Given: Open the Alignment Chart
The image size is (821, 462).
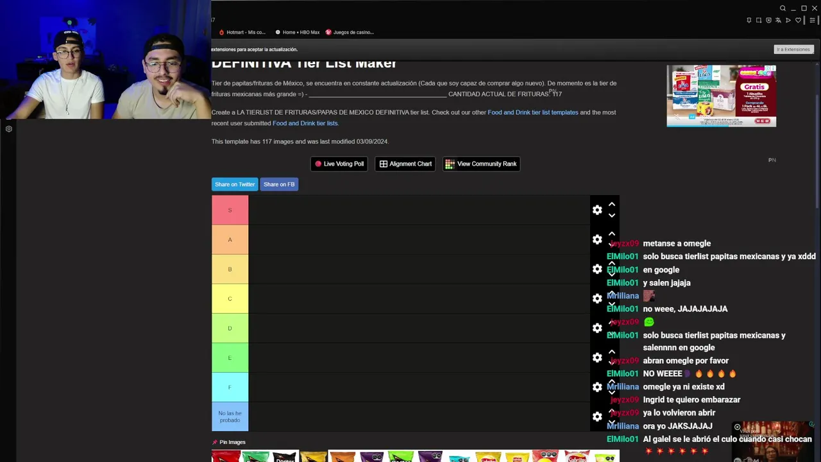Looking at the screenshot, I should pyautogui.click(x=405, y=164).
